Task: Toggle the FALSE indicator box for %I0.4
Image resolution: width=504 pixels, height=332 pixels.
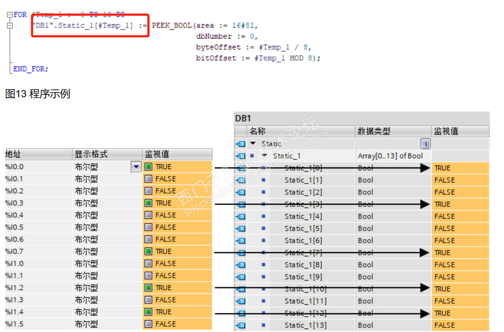Action: pyautogui.click(x=148, y=215)
